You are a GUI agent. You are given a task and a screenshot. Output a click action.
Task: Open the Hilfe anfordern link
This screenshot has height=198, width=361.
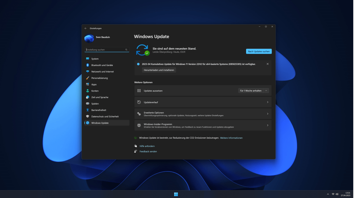(147, 146)
